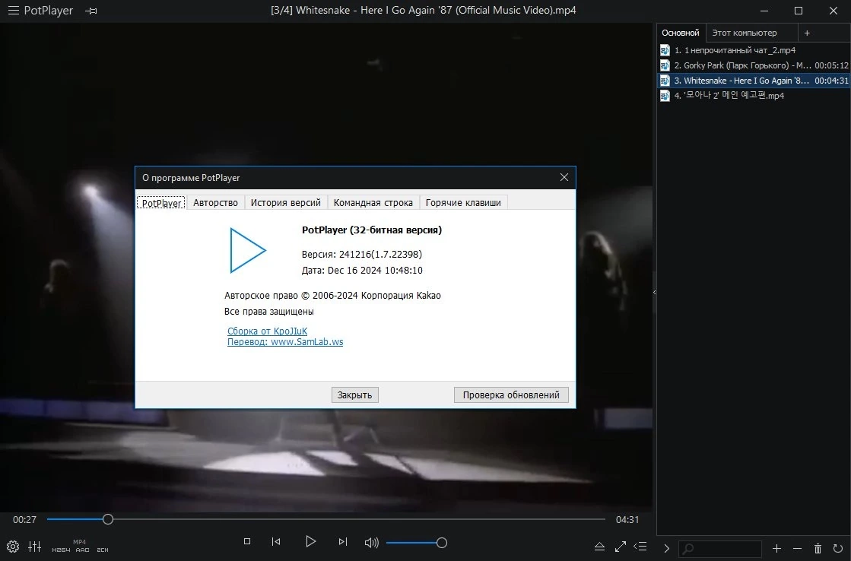
Task: Remove playlist item with minus icon
Action: (797, 549)
